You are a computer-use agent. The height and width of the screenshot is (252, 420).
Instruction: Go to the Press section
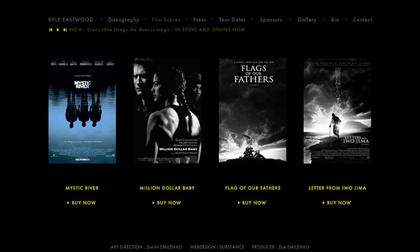[200, 20]
